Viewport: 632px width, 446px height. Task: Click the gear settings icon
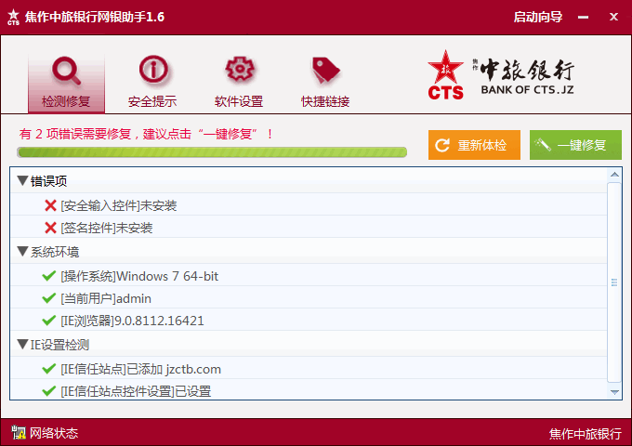(240, 70)
